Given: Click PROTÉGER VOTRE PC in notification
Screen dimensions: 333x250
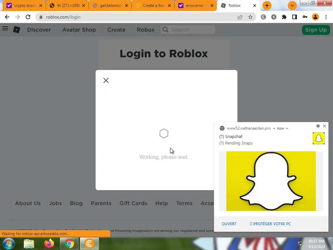Looking at the screenshot, I should tap(270, 224).
